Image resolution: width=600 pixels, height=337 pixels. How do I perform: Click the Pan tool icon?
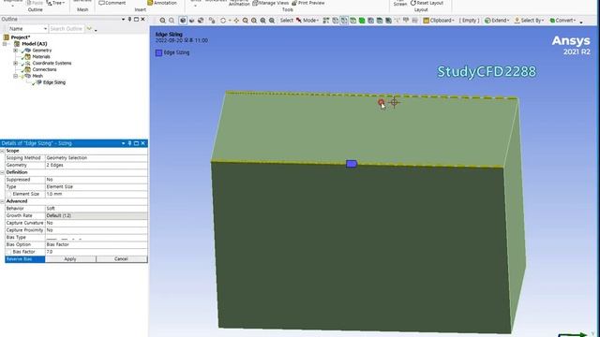236,21
